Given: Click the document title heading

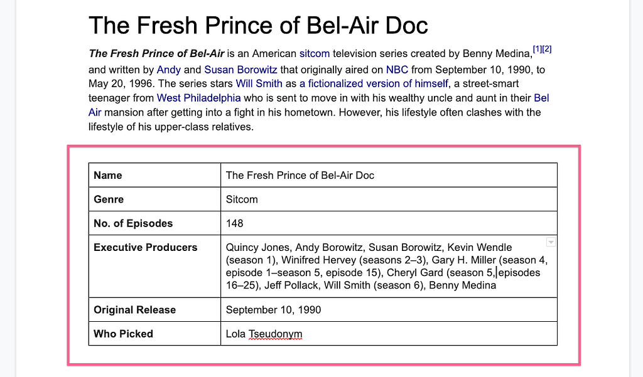Looking at the screenshot, I should (258, 26).
